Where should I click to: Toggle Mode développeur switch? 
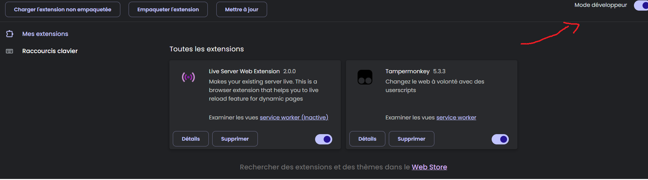click(641, 5)
